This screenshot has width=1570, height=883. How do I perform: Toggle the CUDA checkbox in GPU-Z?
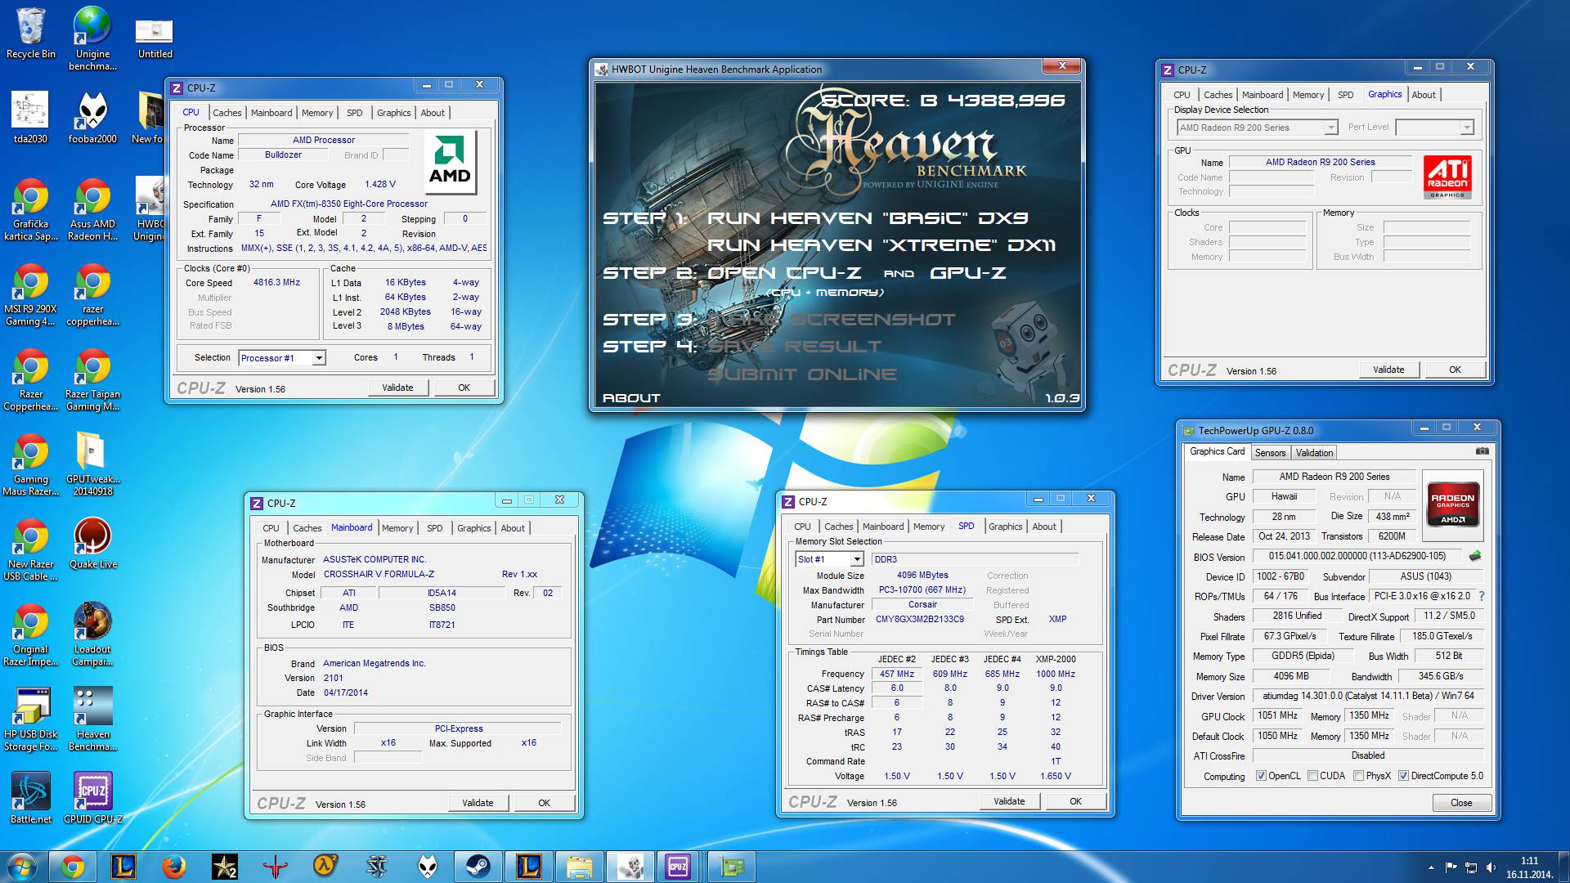coord(1312,776)
